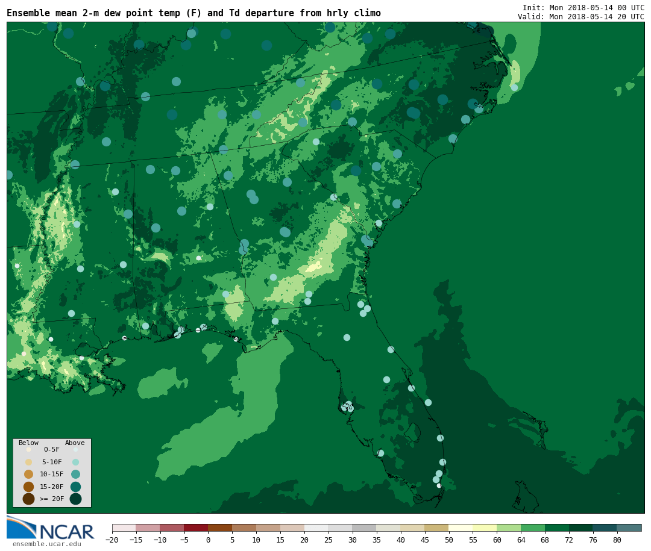Image resolution: width=651 pixels, height=551 pixels.
Task: Click the '50' tick label on the color bar
Action: (x=449, y=540)
